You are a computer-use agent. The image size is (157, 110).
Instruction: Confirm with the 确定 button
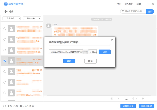pyautogui.click(x=69, y=61)
